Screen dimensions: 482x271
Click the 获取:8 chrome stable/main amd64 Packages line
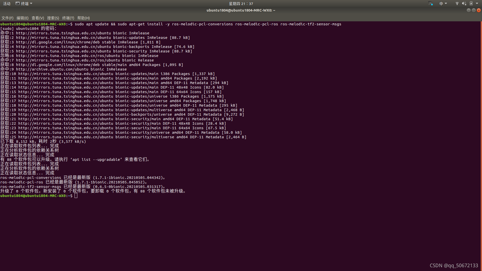[x=92, y=65]
